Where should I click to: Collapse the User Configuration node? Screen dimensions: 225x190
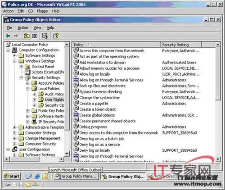(x=8, y=149)
